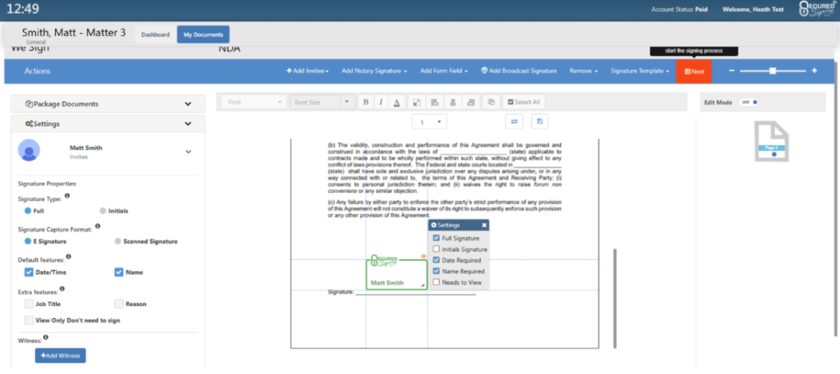Click the copy field icon in the toolbar
Viewport: 840px width, 374px height.
tap(491, 102)
